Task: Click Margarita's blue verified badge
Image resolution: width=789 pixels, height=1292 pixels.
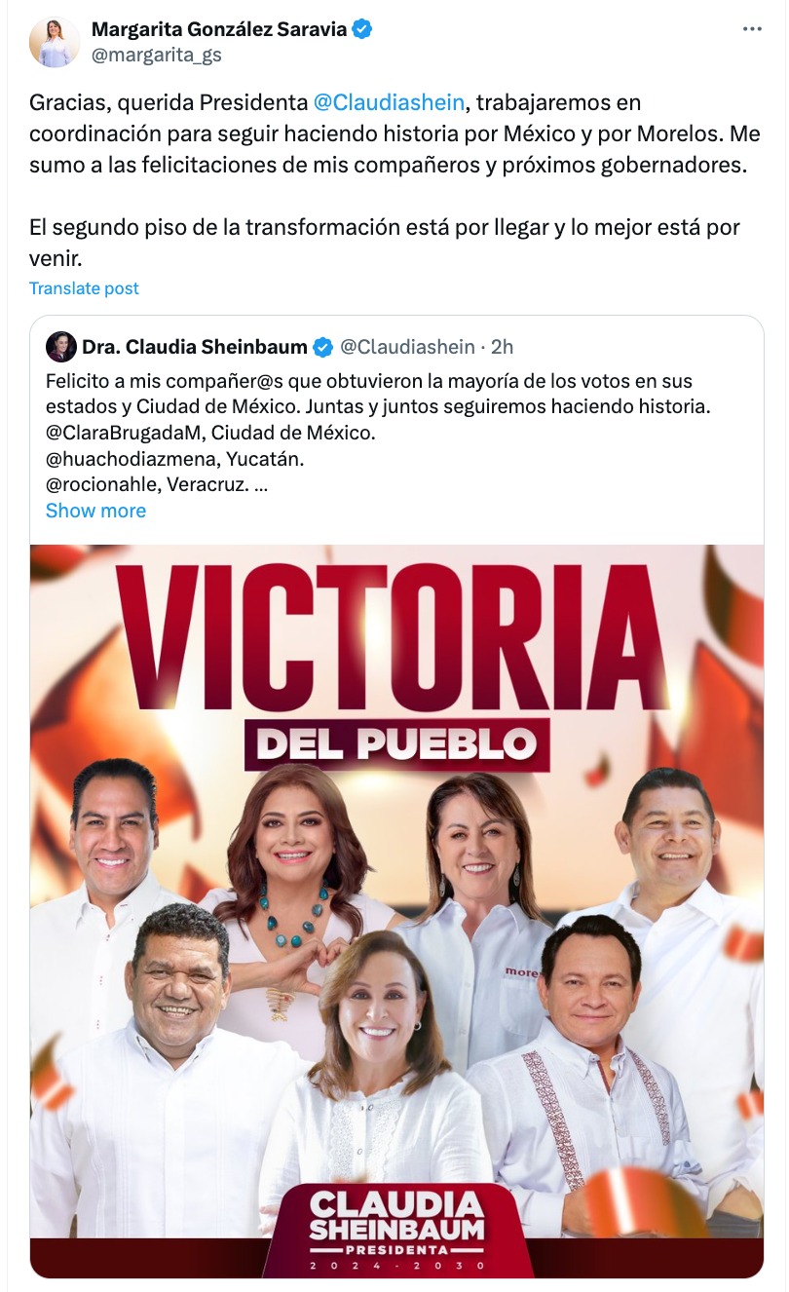Action: tap(362, 29)
